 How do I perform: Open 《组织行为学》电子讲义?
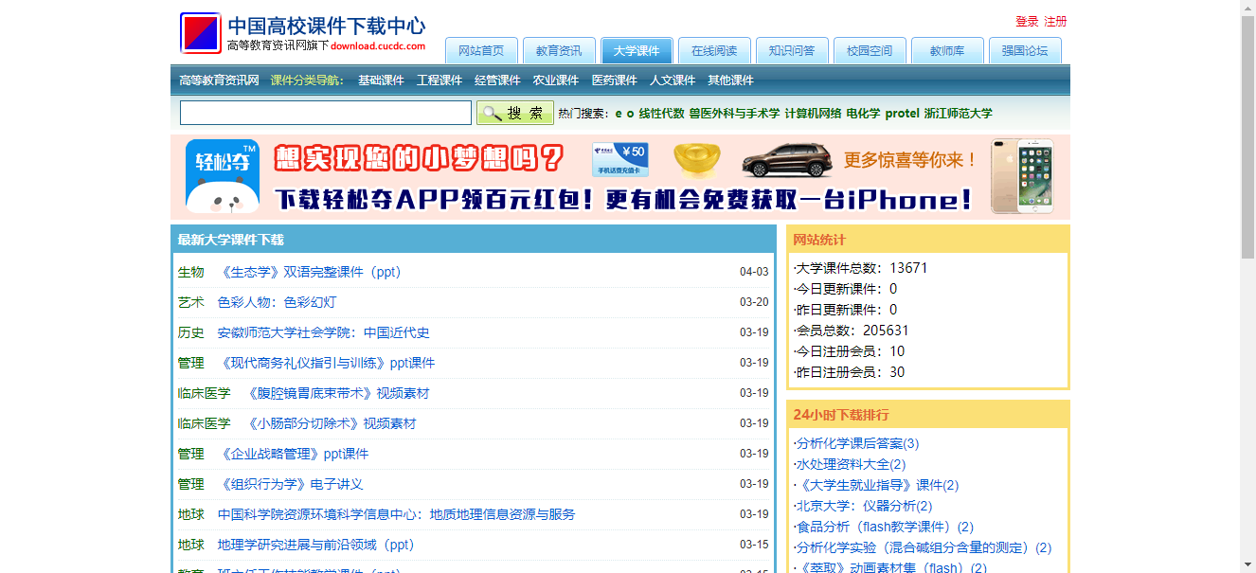pos(291,484)
